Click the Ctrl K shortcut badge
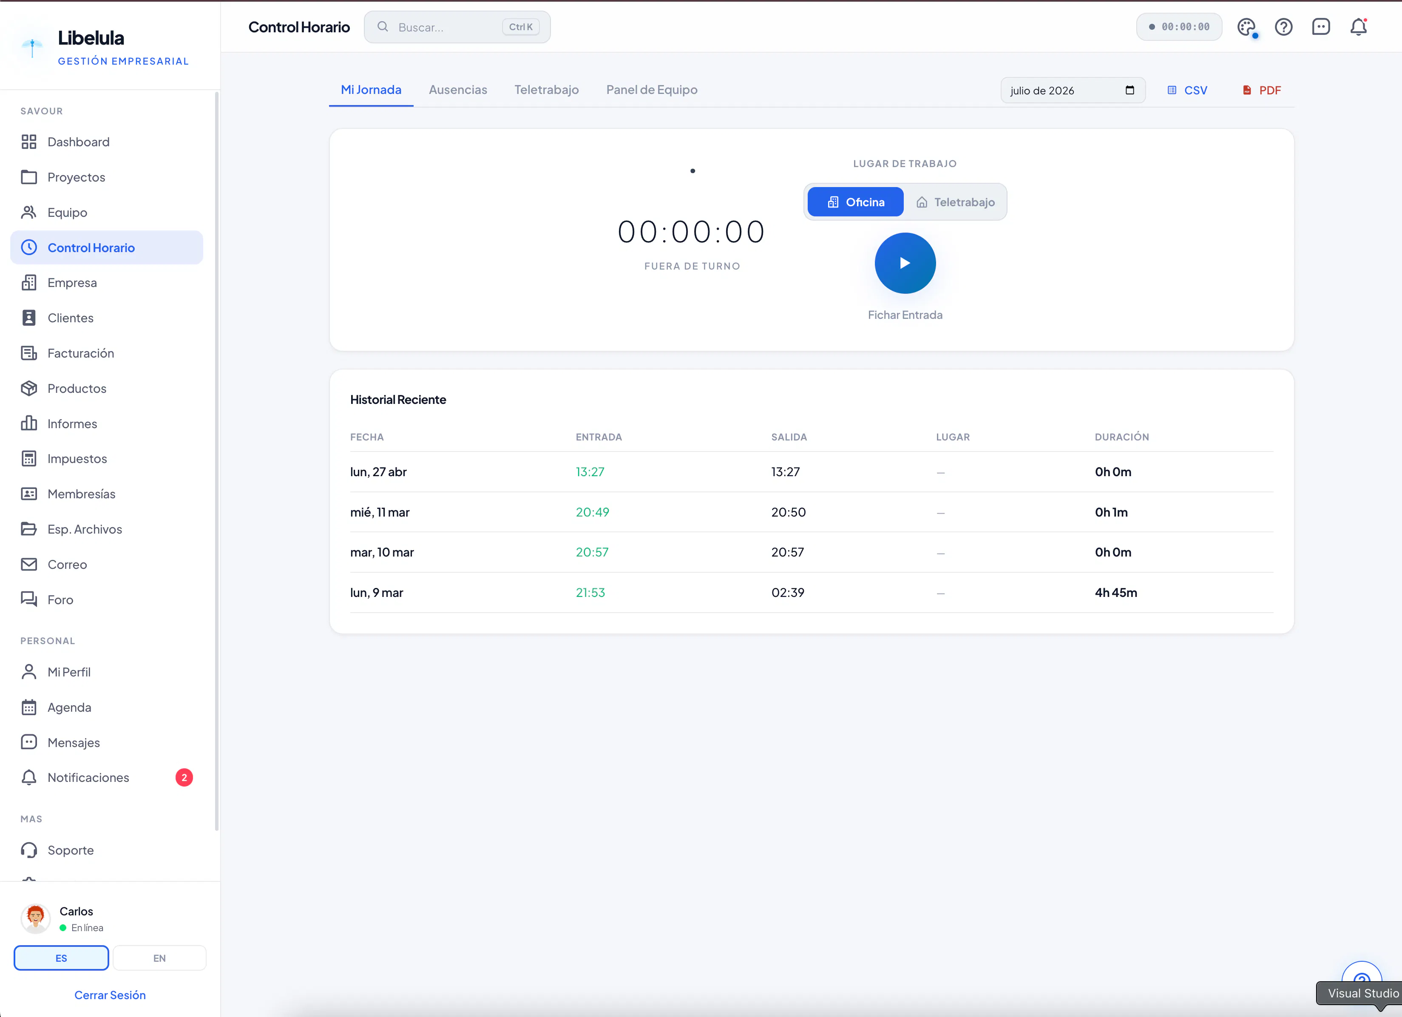The width and height of the screenshot is (1402, 1017). (520, 27)
